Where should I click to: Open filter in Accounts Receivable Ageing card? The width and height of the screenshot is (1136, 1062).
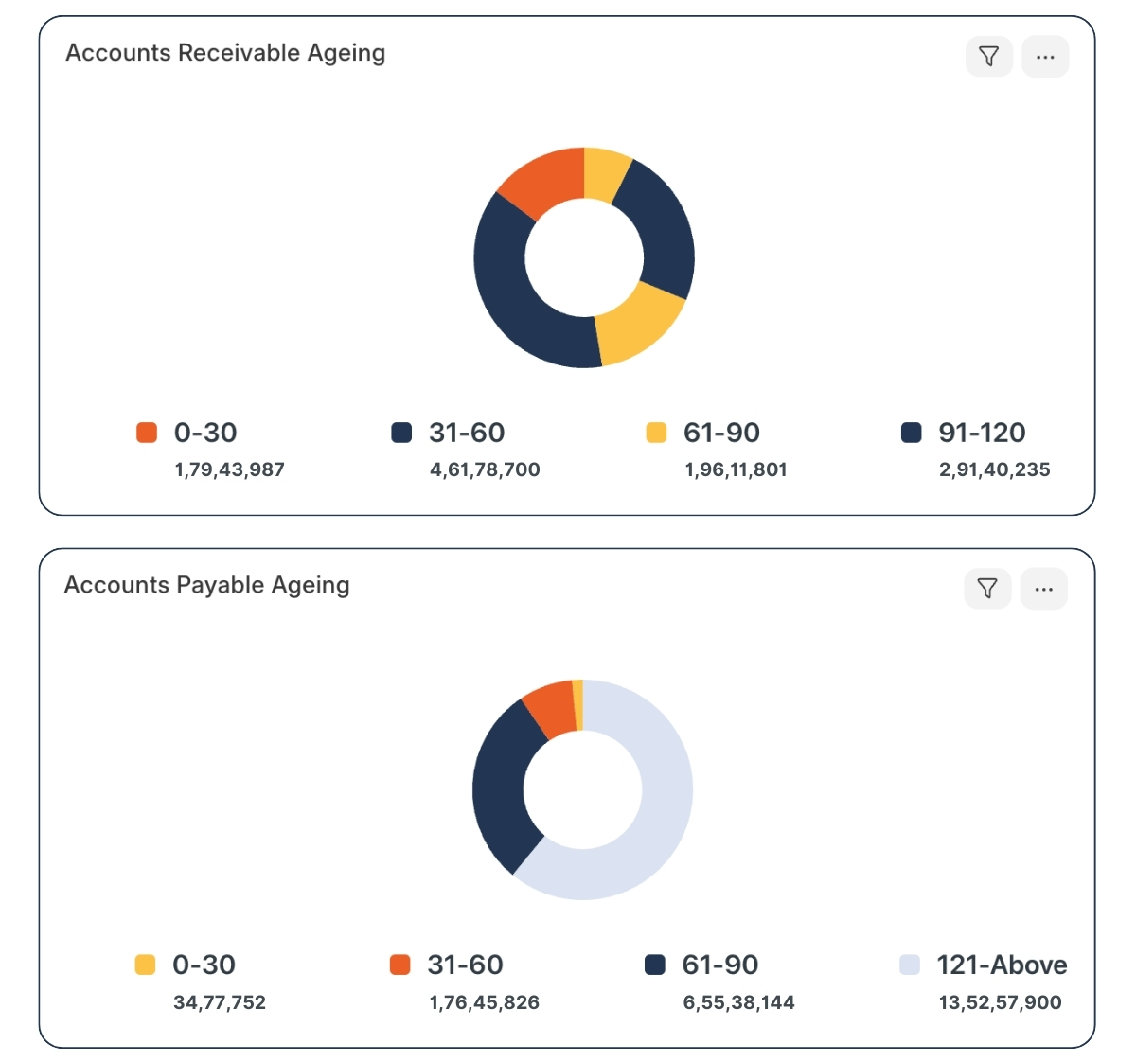988,57
